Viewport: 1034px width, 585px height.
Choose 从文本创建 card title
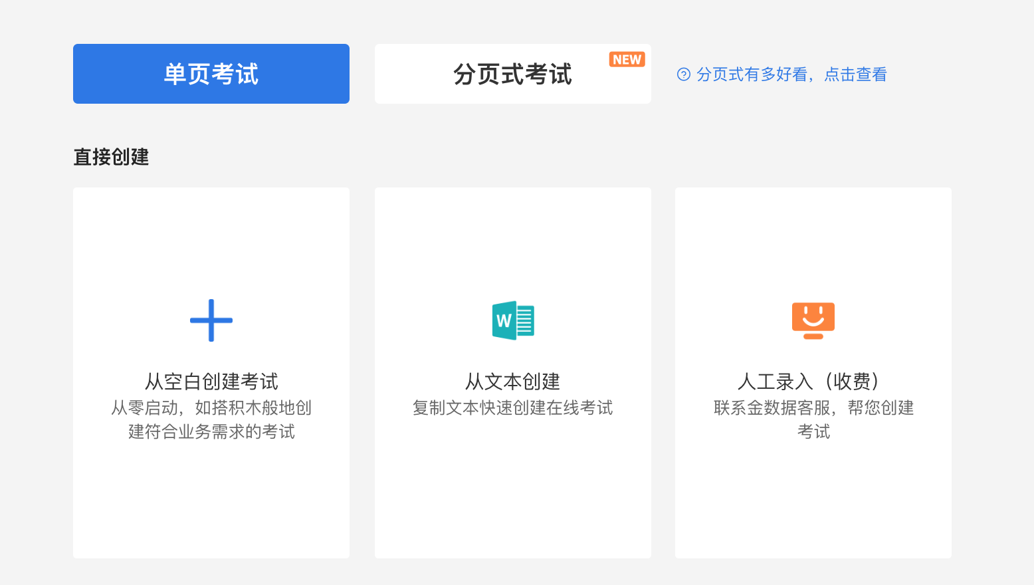pos(512,382)
